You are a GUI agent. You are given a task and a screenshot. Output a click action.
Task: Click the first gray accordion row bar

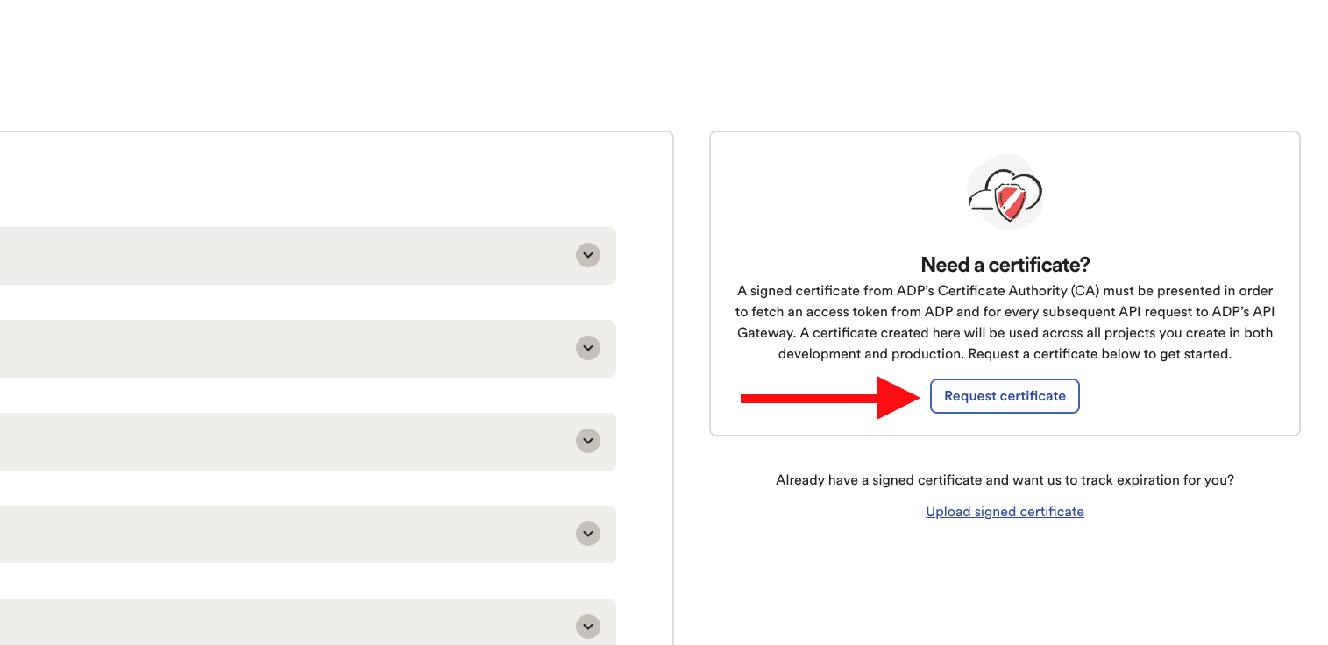coord(308,256)
